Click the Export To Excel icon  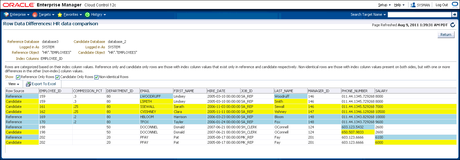(x=28, y=84)
